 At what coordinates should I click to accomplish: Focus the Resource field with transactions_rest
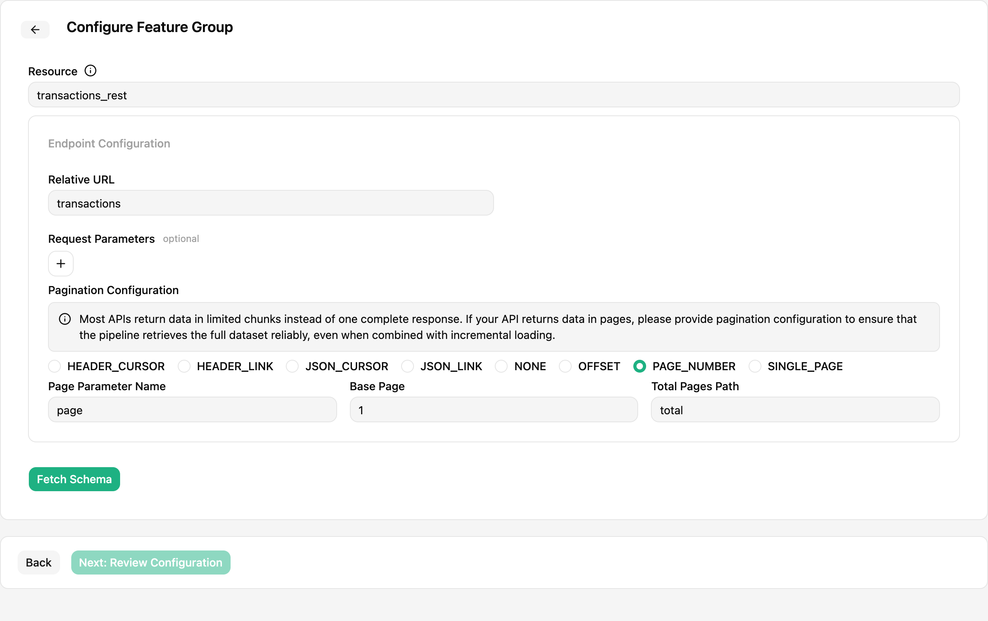[494, 95]
